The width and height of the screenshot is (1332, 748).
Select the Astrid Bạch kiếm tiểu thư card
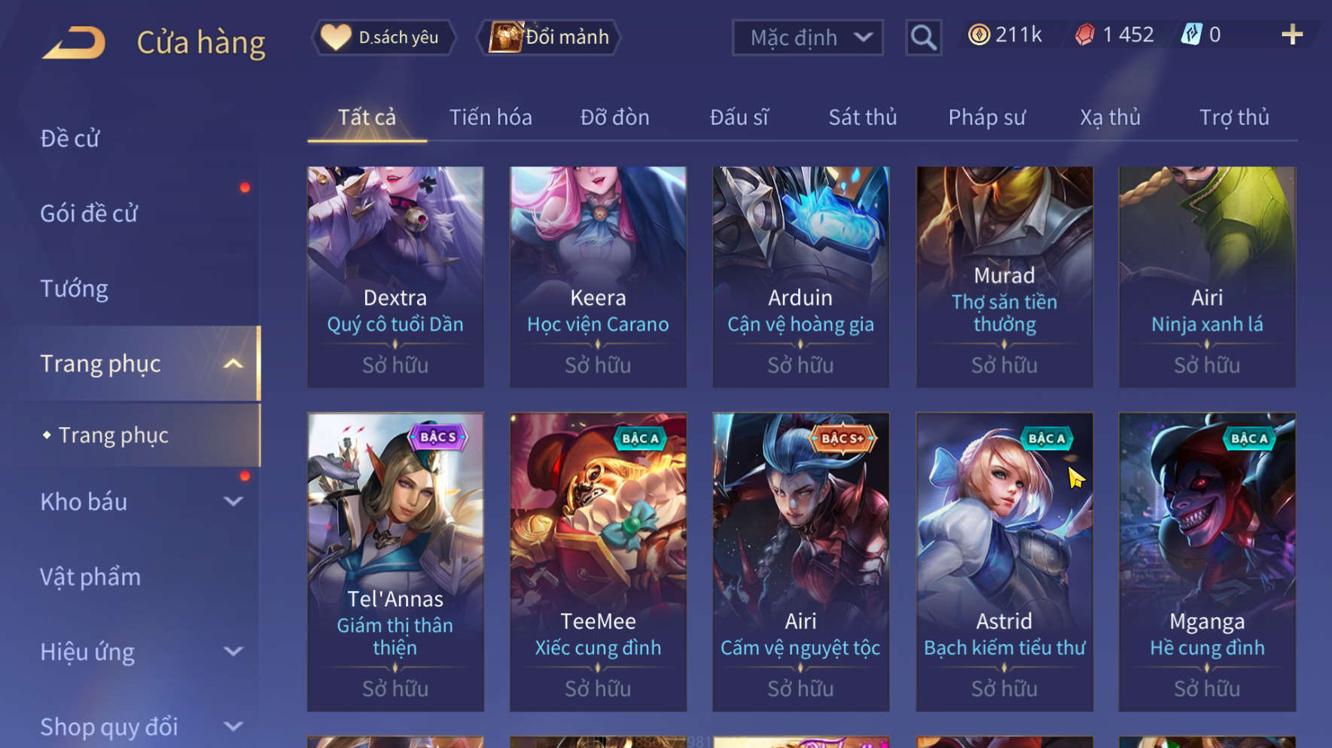1004,562
